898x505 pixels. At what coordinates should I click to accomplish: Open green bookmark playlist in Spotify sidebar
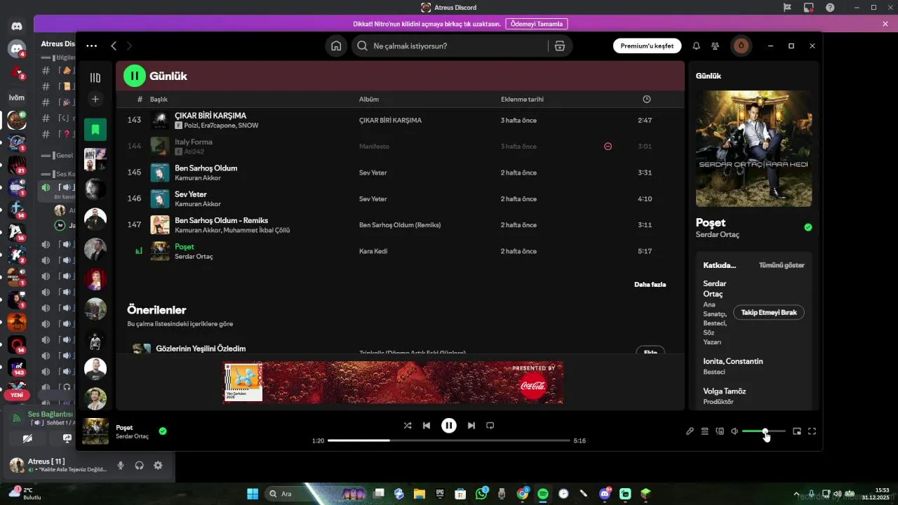click(95, 129)
